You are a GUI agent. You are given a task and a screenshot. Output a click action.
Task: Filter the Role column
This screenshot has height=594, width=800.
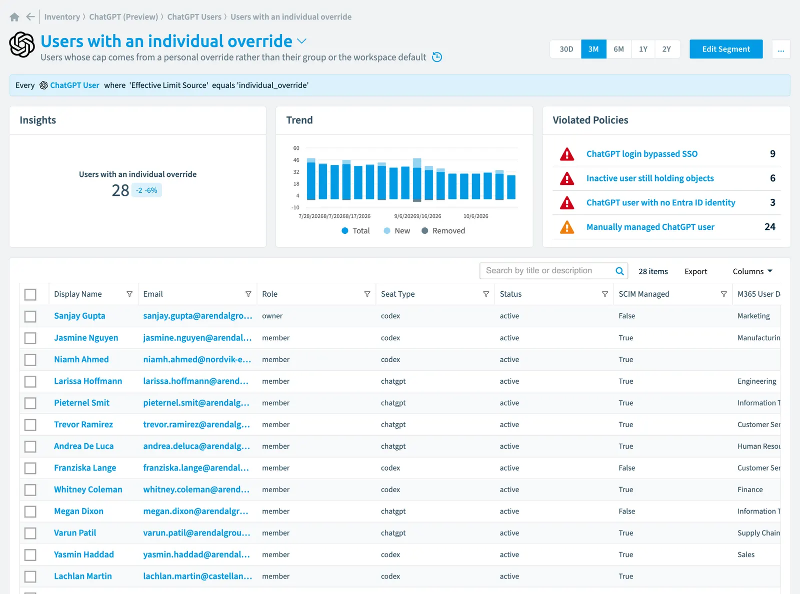pyautogui.click(x=367, y=294)
